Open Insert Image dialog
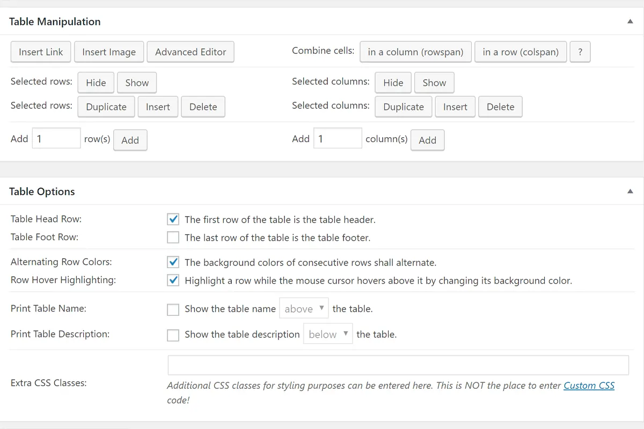 (109, 52)
